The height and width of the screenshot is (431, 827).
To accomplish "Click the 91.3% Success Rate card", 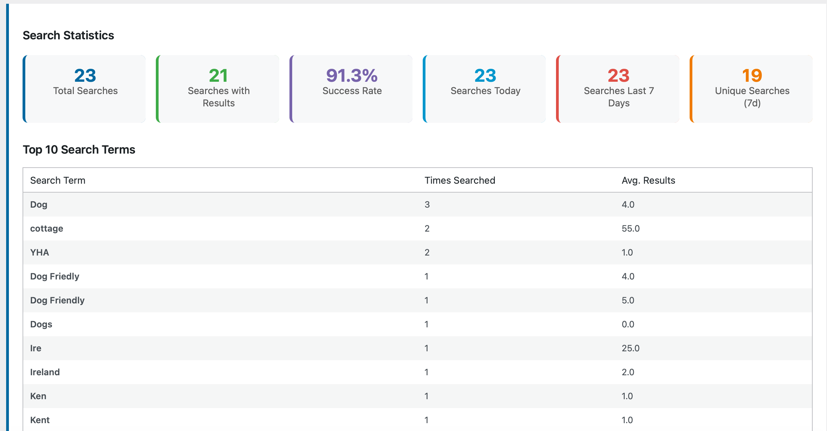I will [x=351, y=89].
